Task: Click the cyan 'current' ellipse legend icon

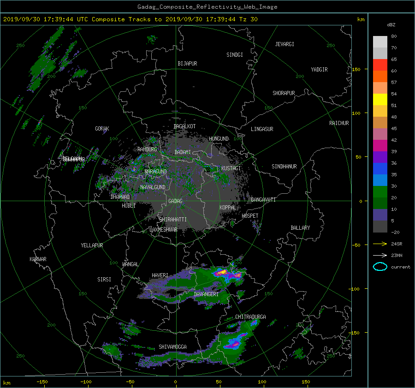Action: click(380, 267)
